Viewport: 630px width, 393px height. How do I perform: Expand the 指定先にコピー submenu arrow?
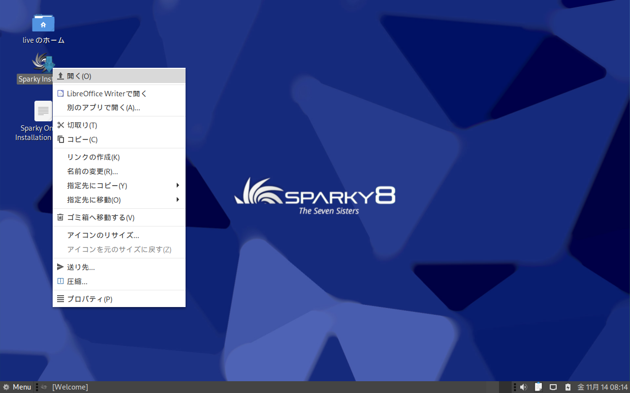pyautogui.click(x=178, y=186)
